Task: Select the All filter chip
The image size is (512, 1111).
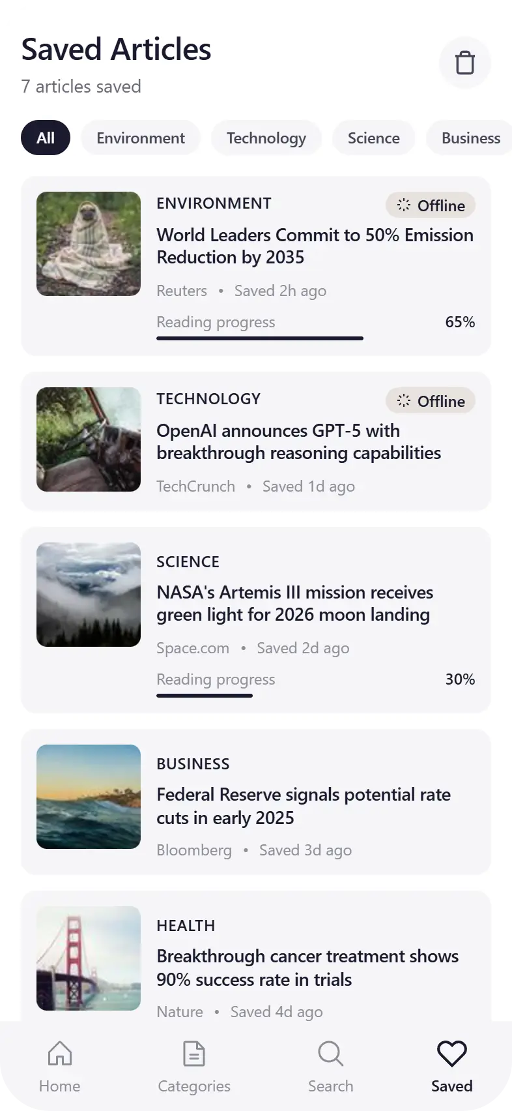Action: coord(46,138)
